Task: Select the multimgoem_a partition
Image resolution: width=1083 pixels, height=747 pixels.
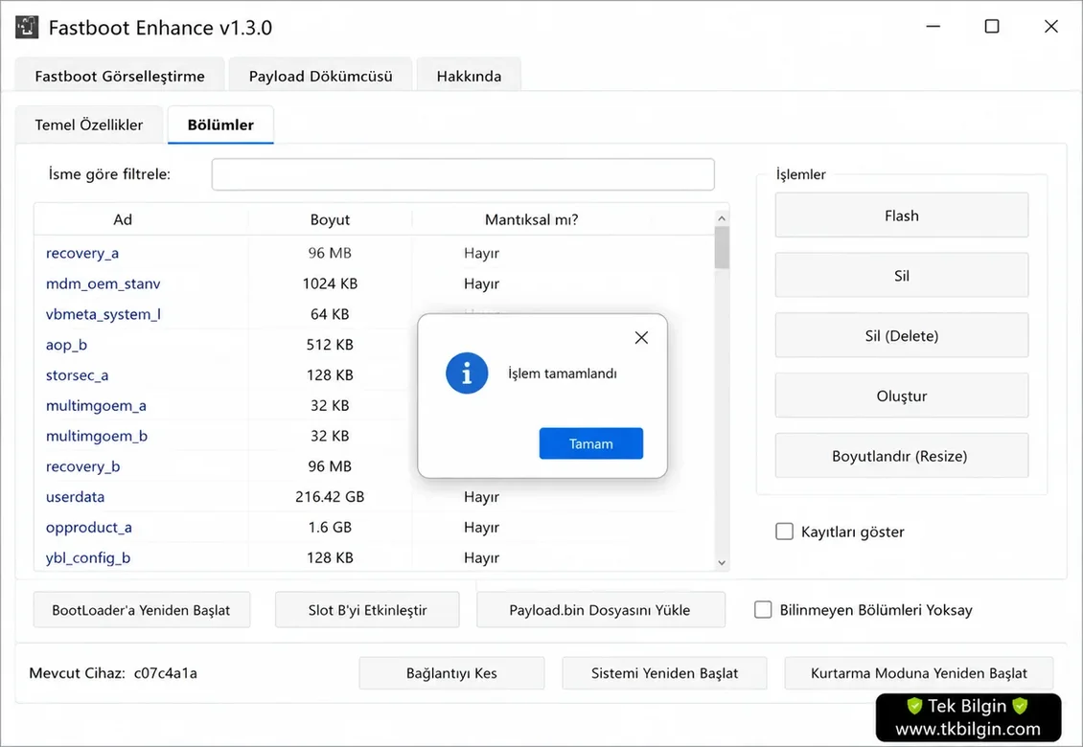Action: point(96,405)
